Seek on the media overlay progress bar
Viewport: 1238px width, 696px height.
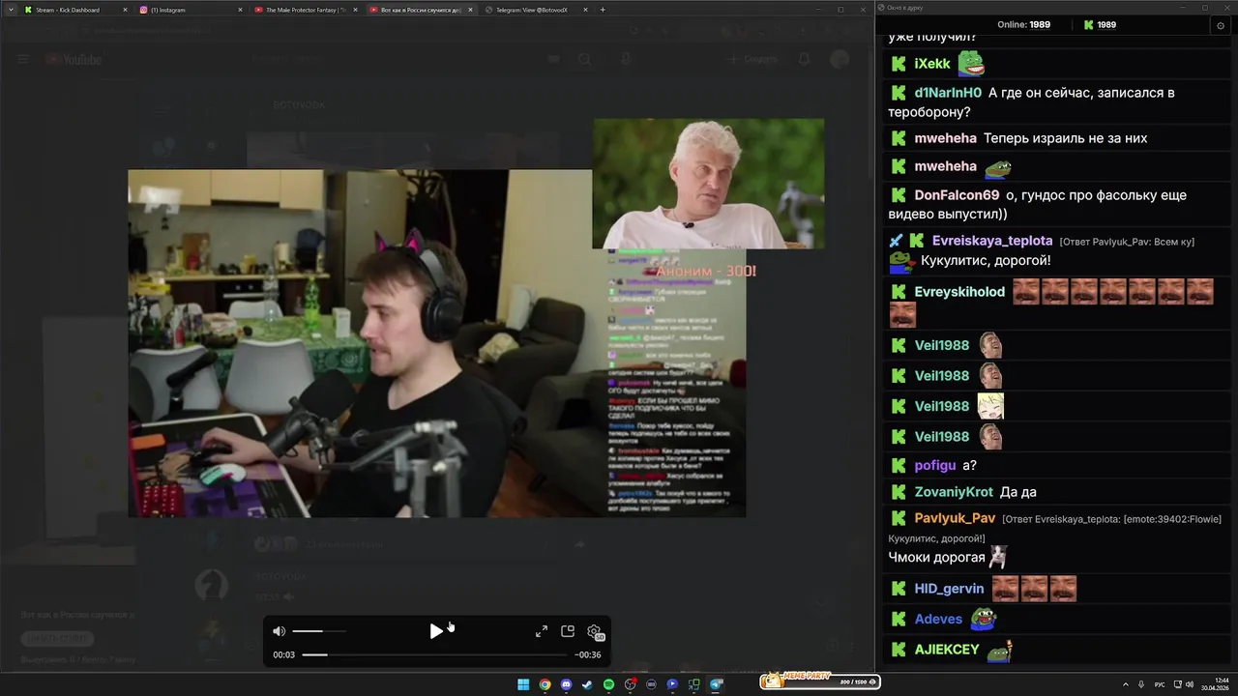tap(435, 654)
